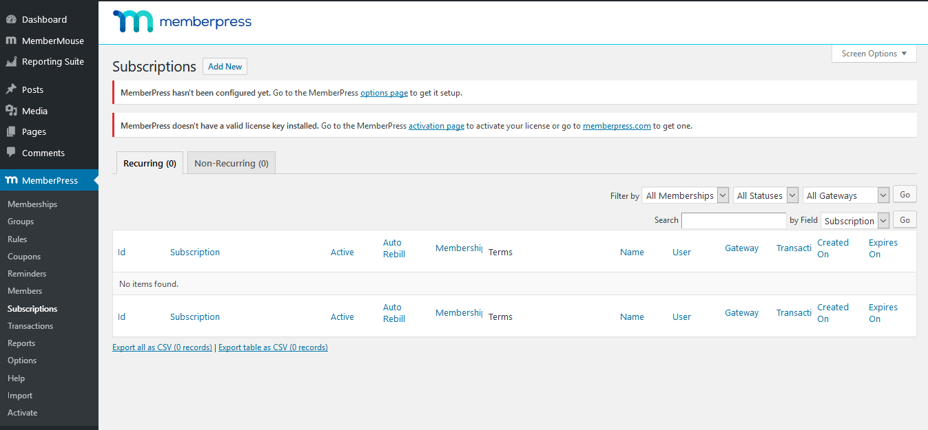Click Export all as CSV link
Screen dimensions: 928x430
(x=162, y=347)
